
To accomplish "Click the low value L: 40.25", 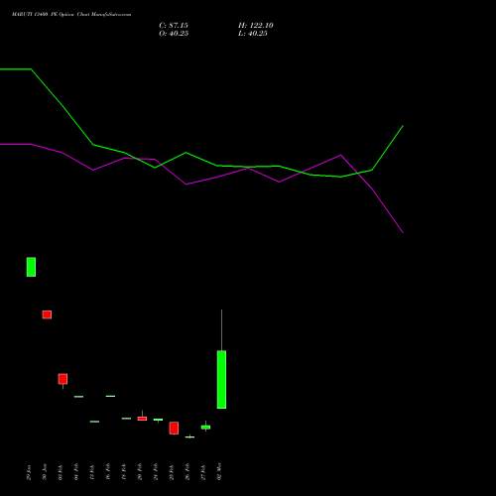I will point(253,34).
